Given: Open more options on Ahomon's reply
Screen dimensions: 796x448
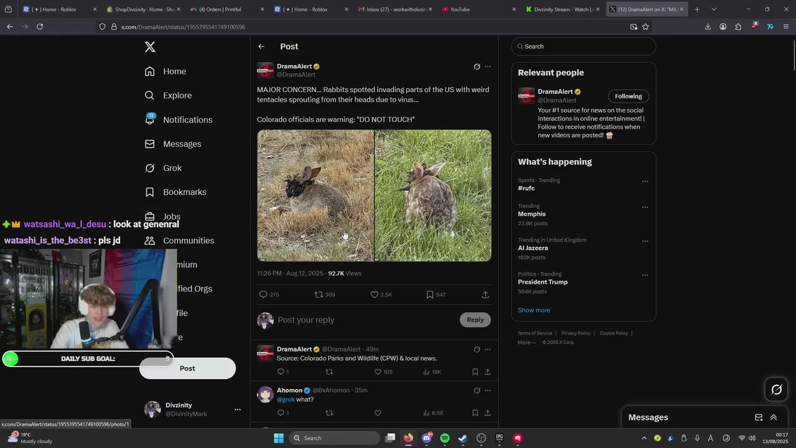Looking at the screenshot, I should click(488, 391).
